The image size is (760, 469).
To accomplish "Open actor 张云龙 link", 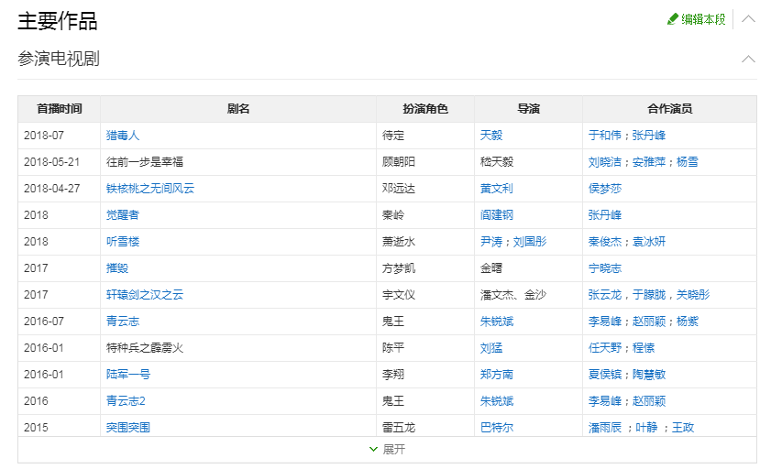I will [604, 295].
